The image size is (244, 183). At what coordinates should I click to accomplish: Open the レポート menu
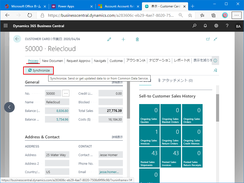(182, 60)
